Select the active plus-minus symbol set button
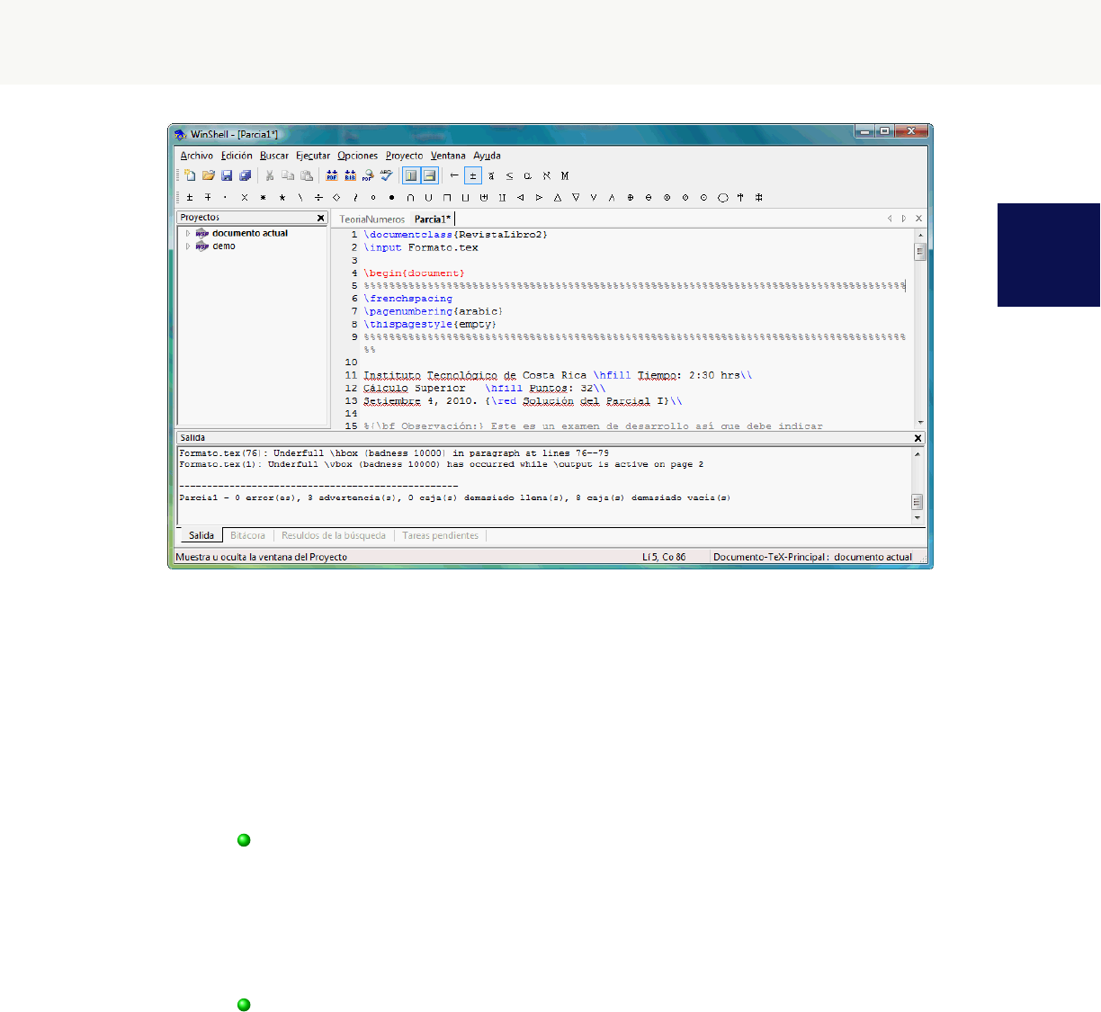 [473, 175]
